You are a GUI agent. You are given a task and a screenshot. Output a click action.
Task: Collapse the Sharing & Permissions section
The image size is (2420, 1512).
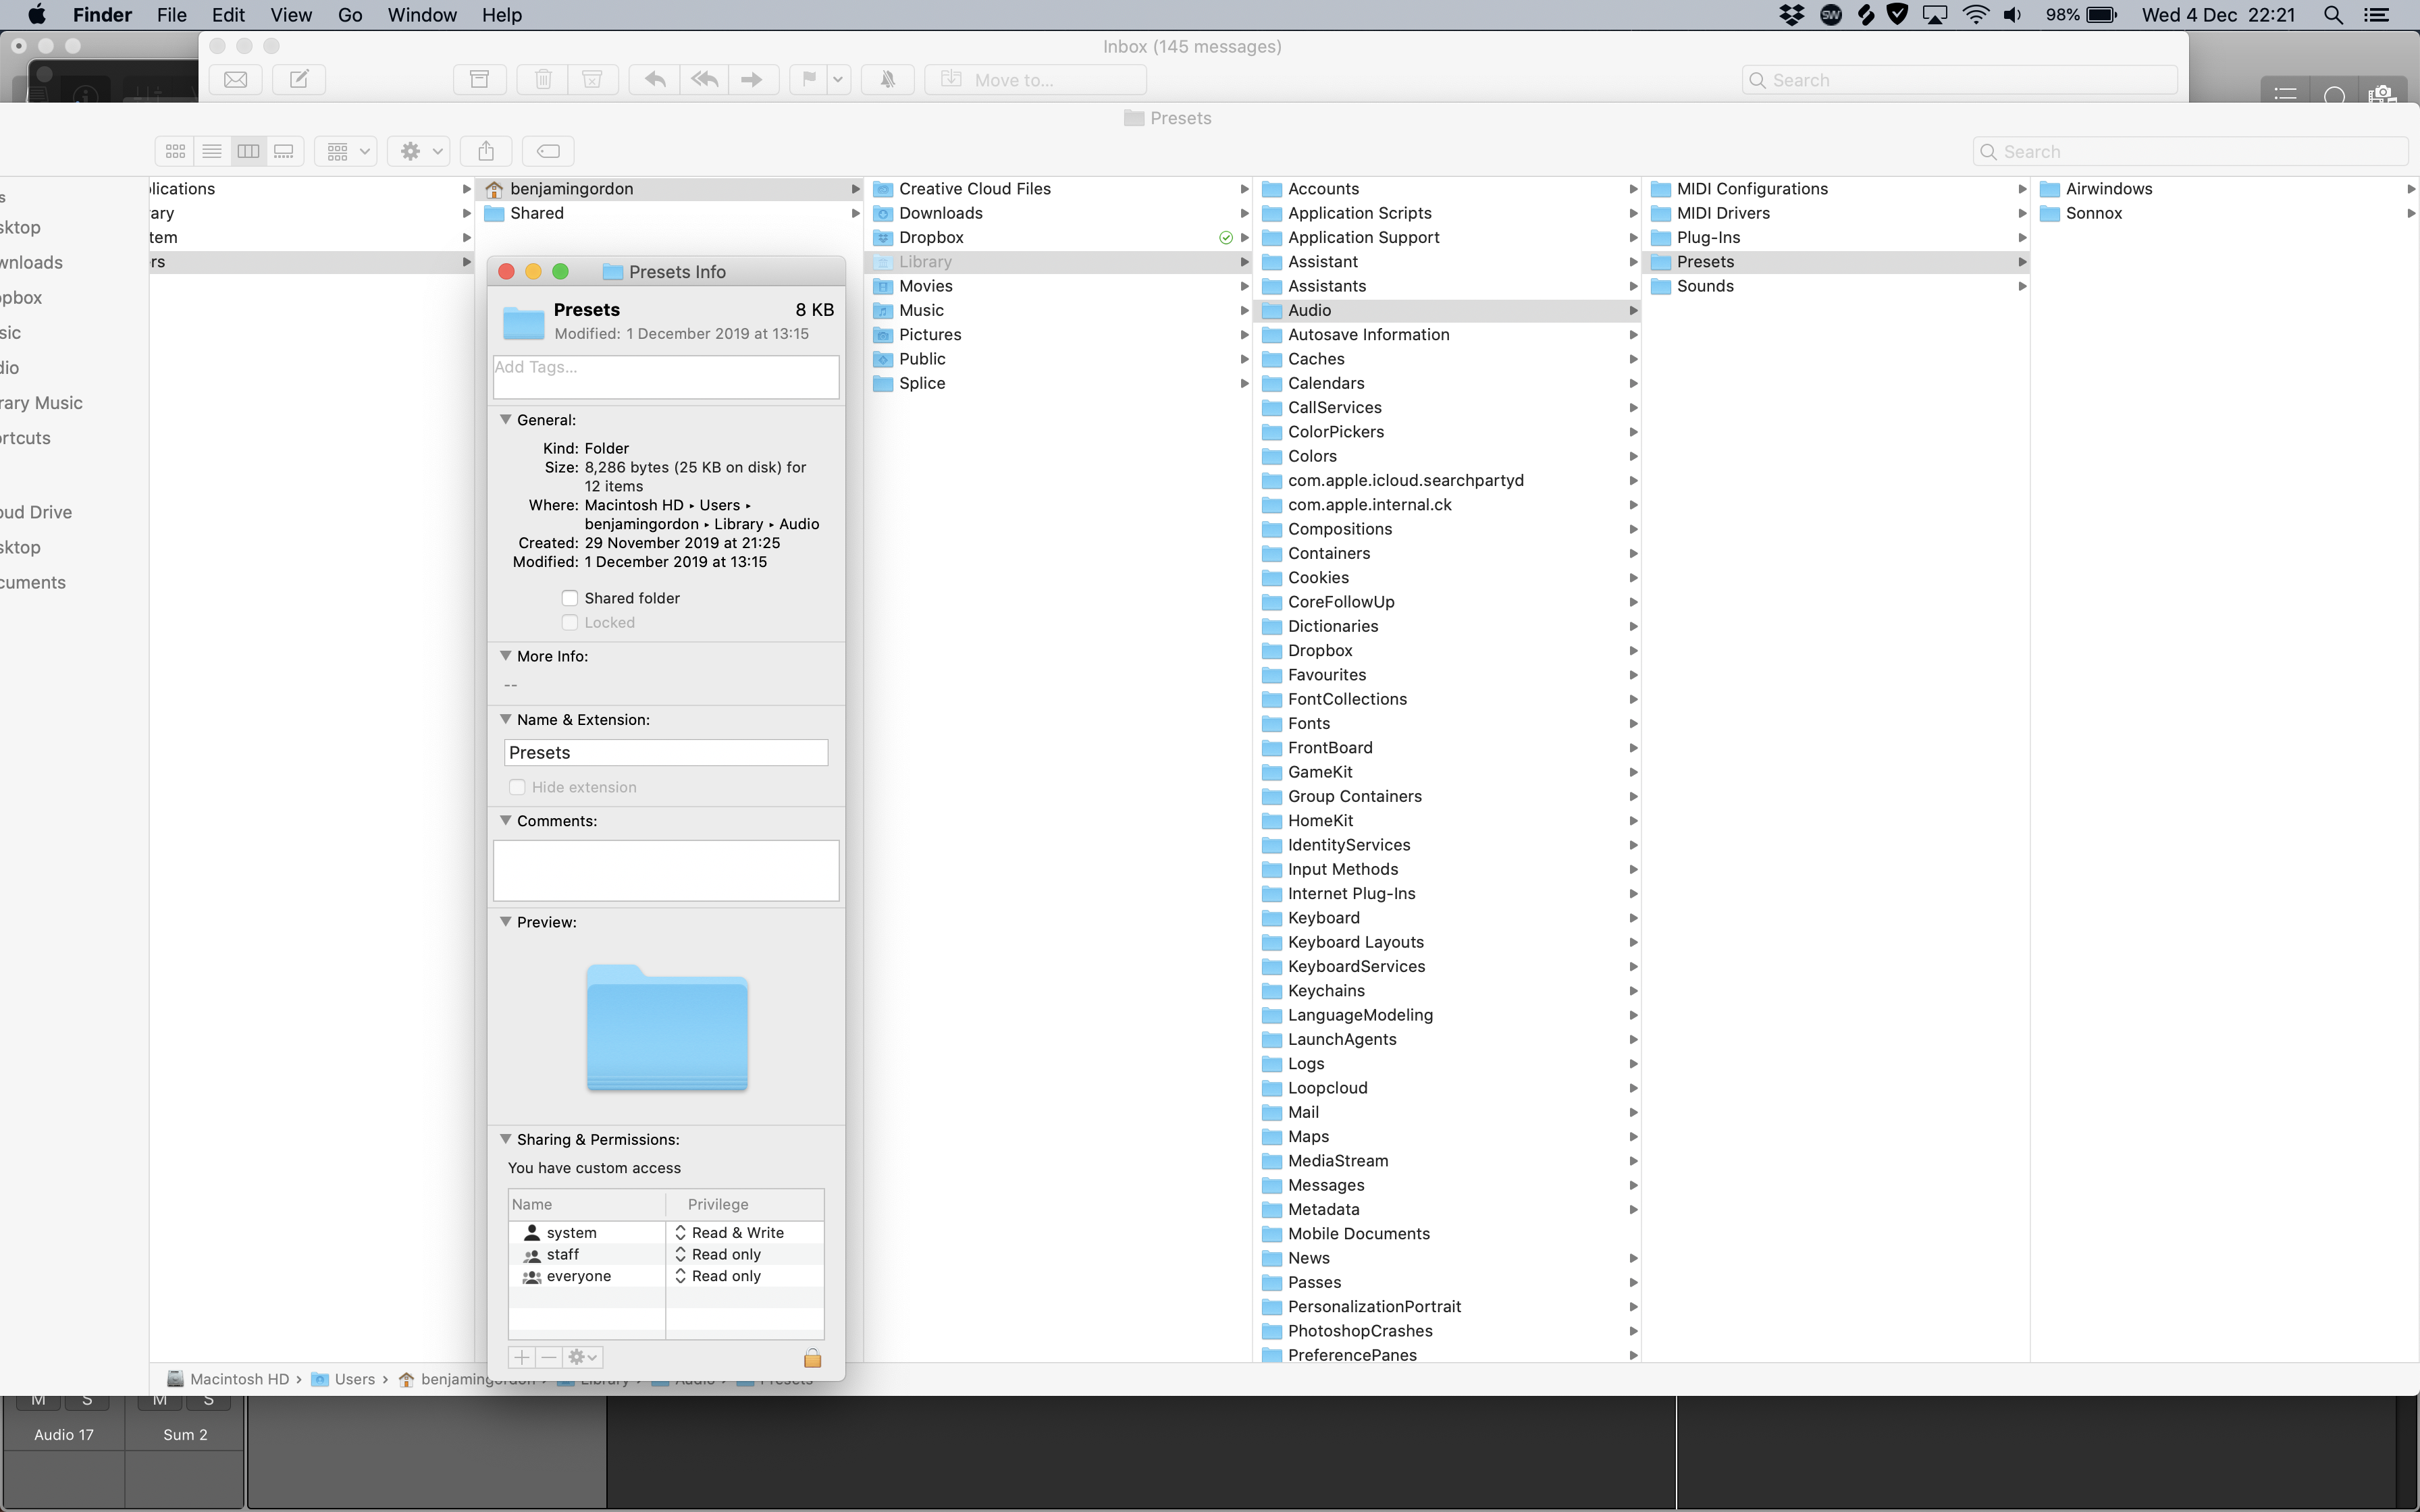click(506, 1139)
